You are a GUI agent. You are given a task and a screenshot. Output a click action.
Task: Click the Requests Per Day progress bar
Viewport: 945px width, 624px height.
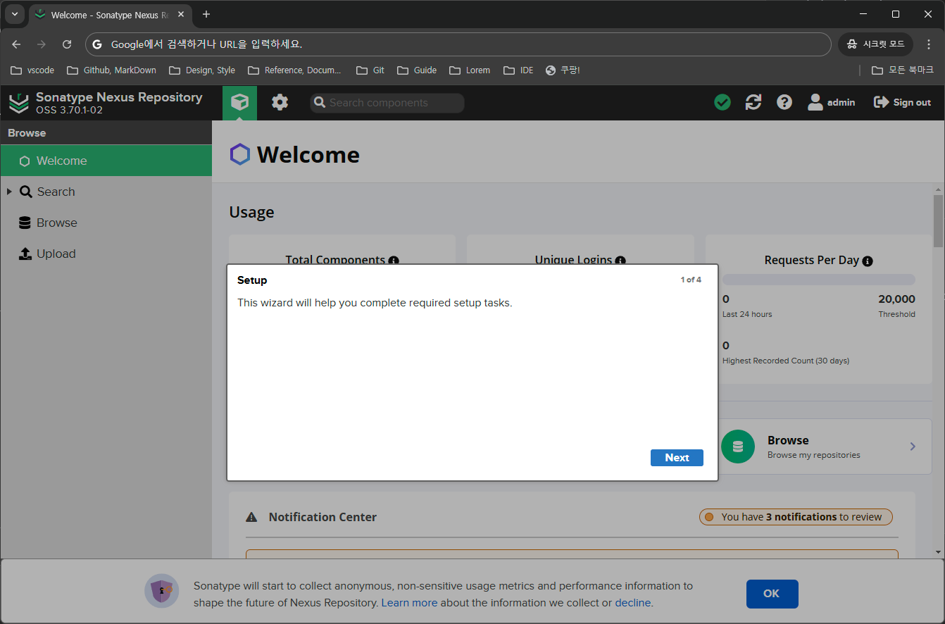(819, 280)
